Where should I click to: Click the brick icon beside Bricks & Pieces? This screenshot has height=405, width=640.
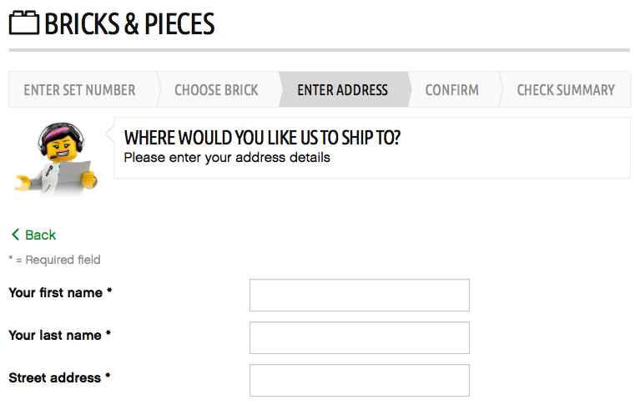point(24,23)
